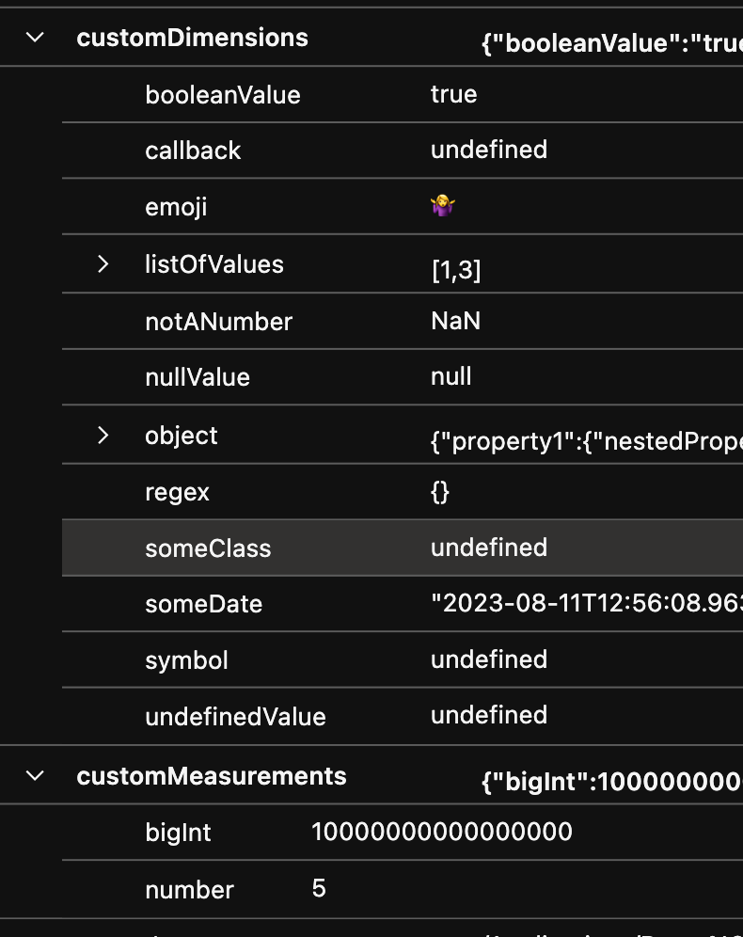
Task: Select the number measurement row
Action: [188, 889]
